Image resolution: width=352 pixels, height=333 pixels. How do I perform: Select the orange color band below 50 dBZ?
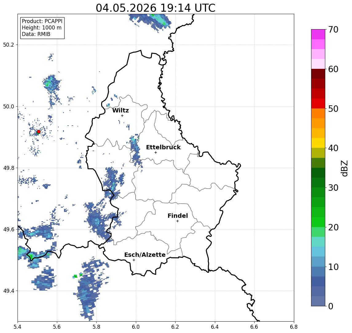[x=318, y=113]
